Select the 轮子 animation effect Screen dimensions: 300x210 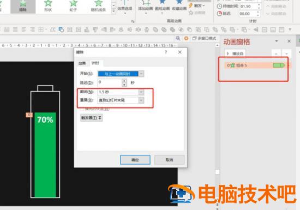(73, 7)
